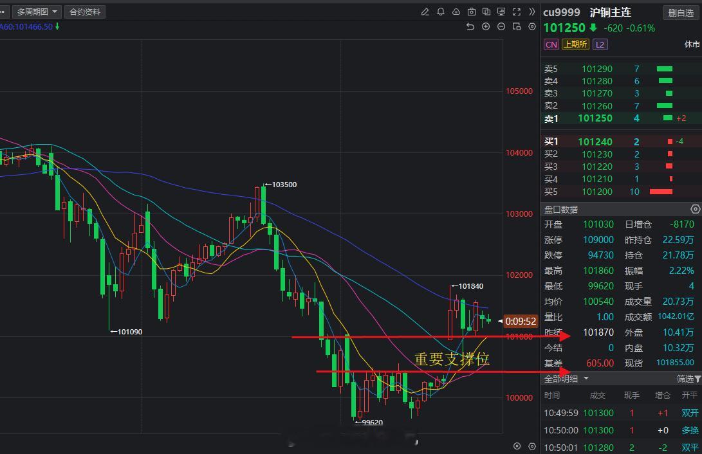The width and height of the screenshot is (702, 454).
Task: Select 买5 price 101200
Action: click(x=596, y=192)
